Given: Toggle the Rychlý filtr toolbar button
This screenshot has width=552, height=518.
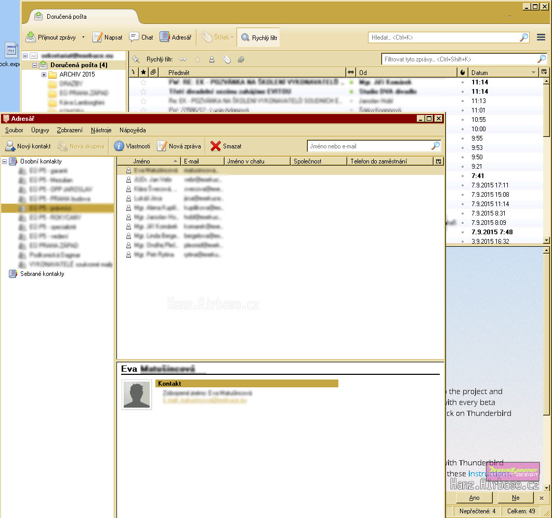Looking at the screenshot, I should (259, 37).
